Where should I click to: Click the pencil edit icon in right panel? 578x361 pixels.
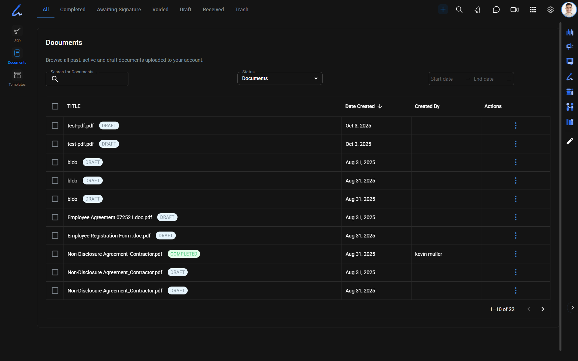click(x=570, y=141)
